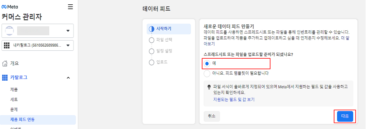Screen dimensions: 382x129
Task: Click the catalog grid icon in 내카탈로그 selector
Action: (7, 45)
